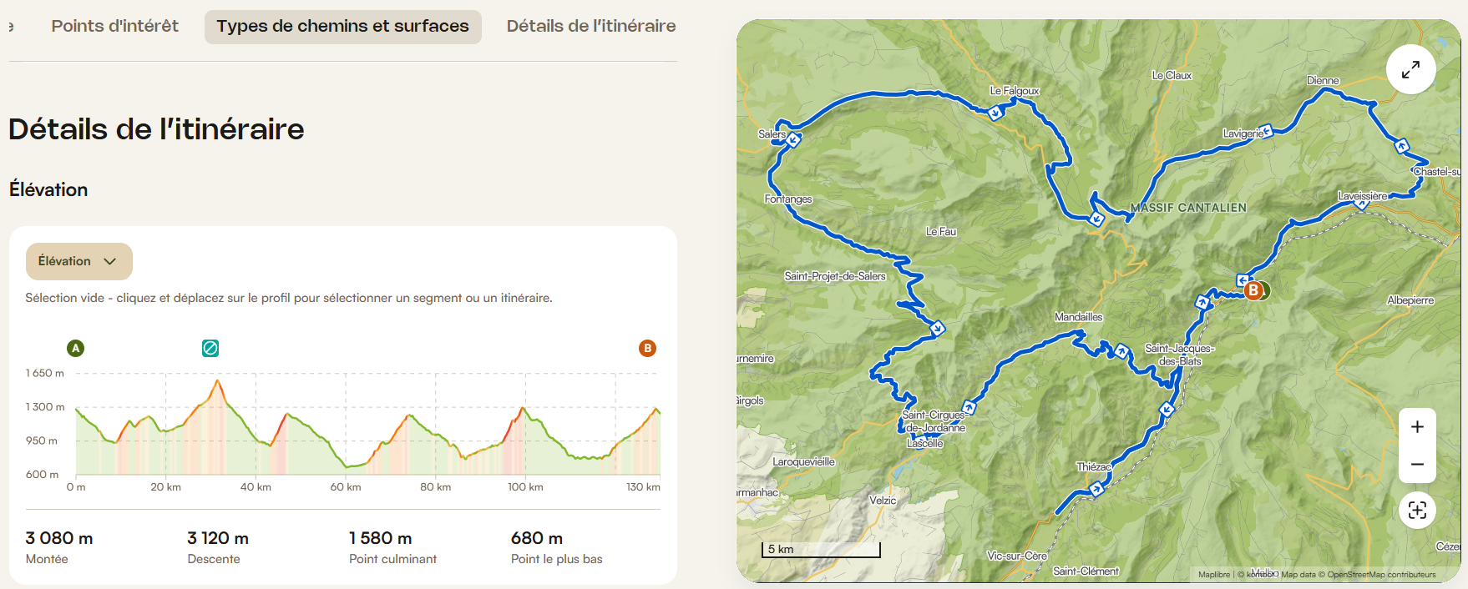
Task: Switch to Points d'intérêt tab
Action: click(x=114, y=26)
